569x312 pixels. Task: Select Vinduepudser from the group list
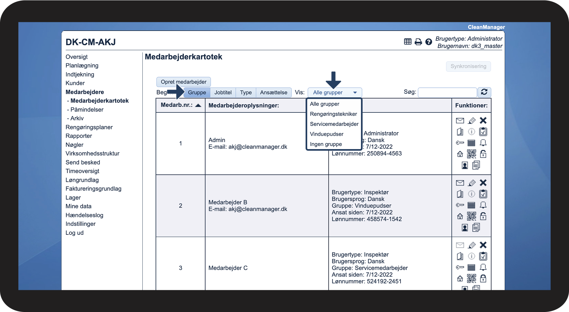tap(327, 134)
